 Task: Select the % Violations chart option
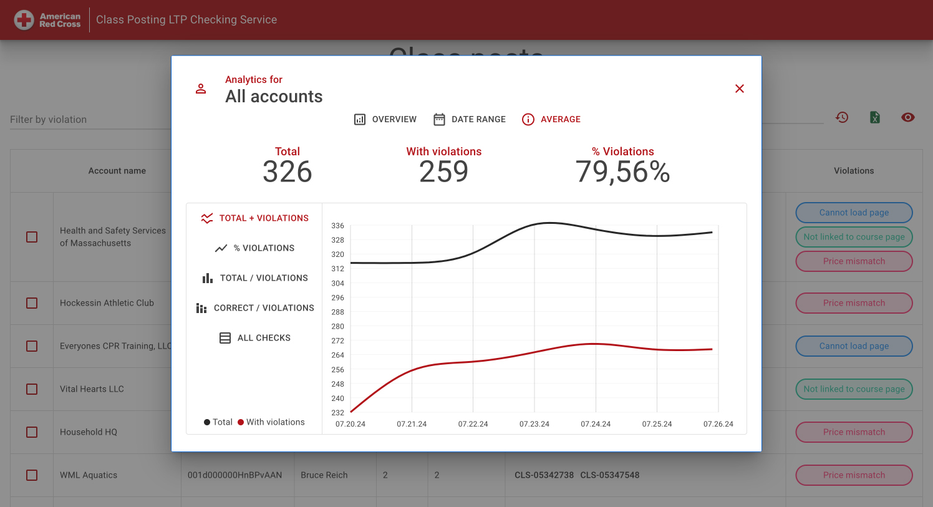pyautogui.click(x=254, y=248)
